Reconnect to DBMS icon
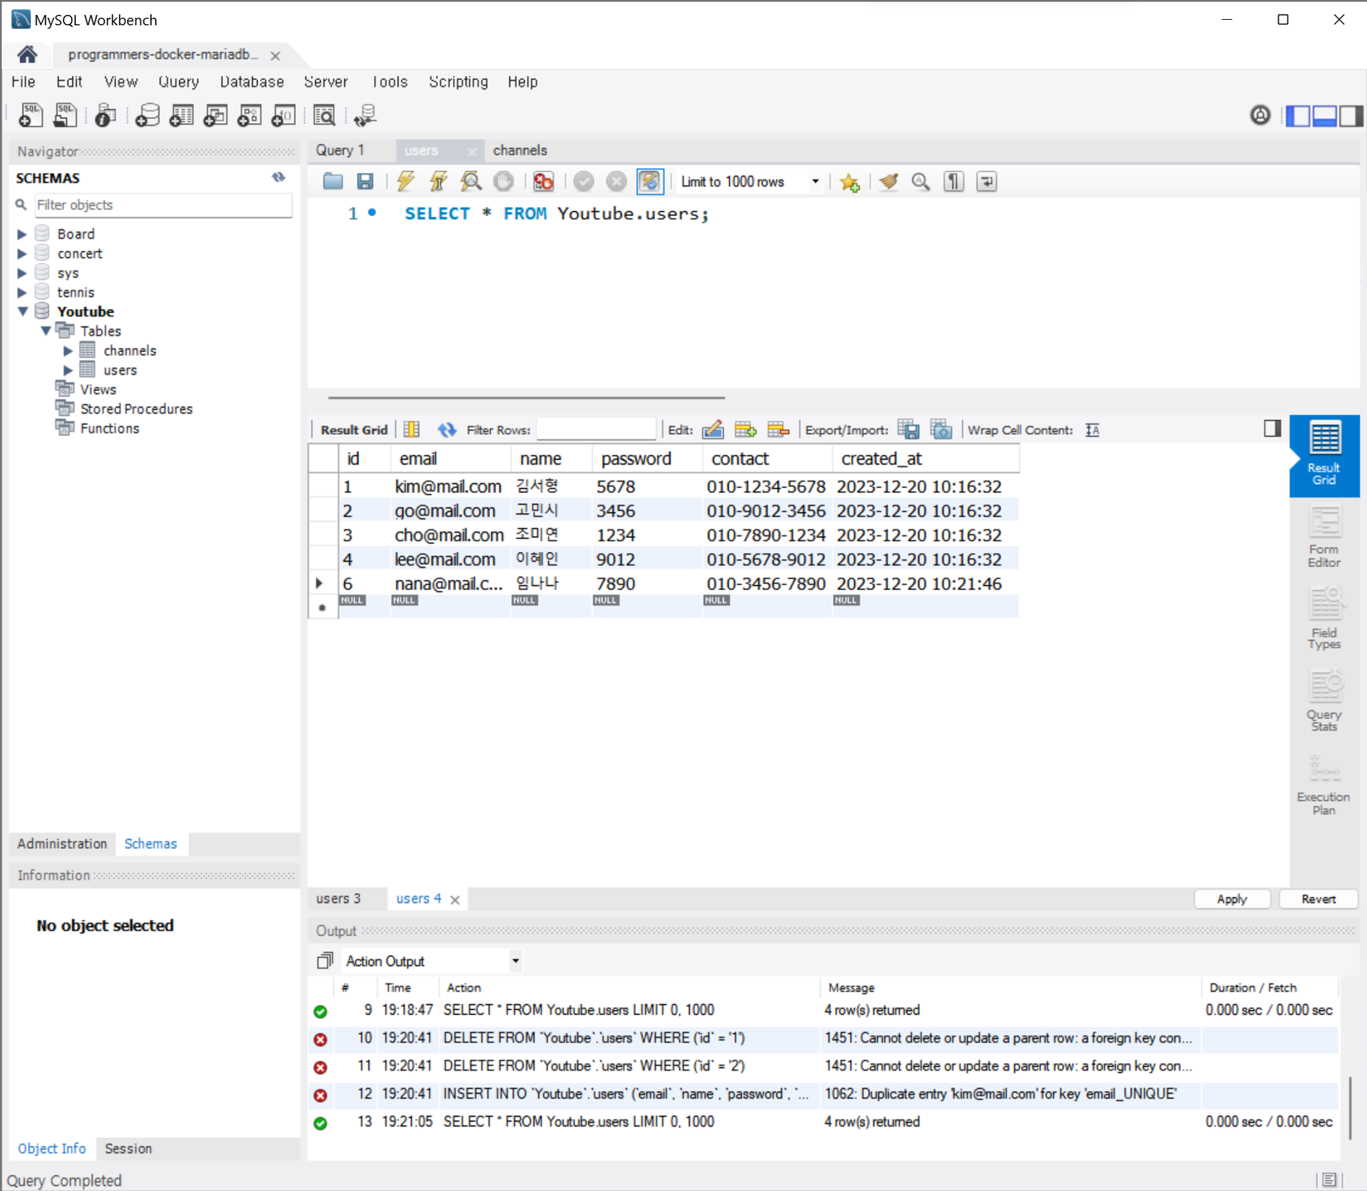1367x1191 pixels. pos(366,115)
